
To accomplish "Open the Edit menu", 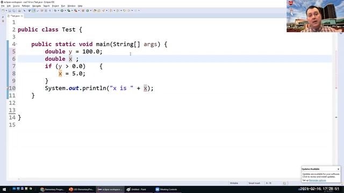I will click(x=9, y=6).
